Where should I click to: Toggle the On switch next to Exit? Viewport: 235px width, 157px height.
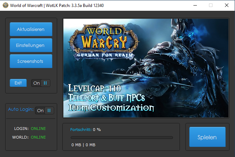(41, 83)
